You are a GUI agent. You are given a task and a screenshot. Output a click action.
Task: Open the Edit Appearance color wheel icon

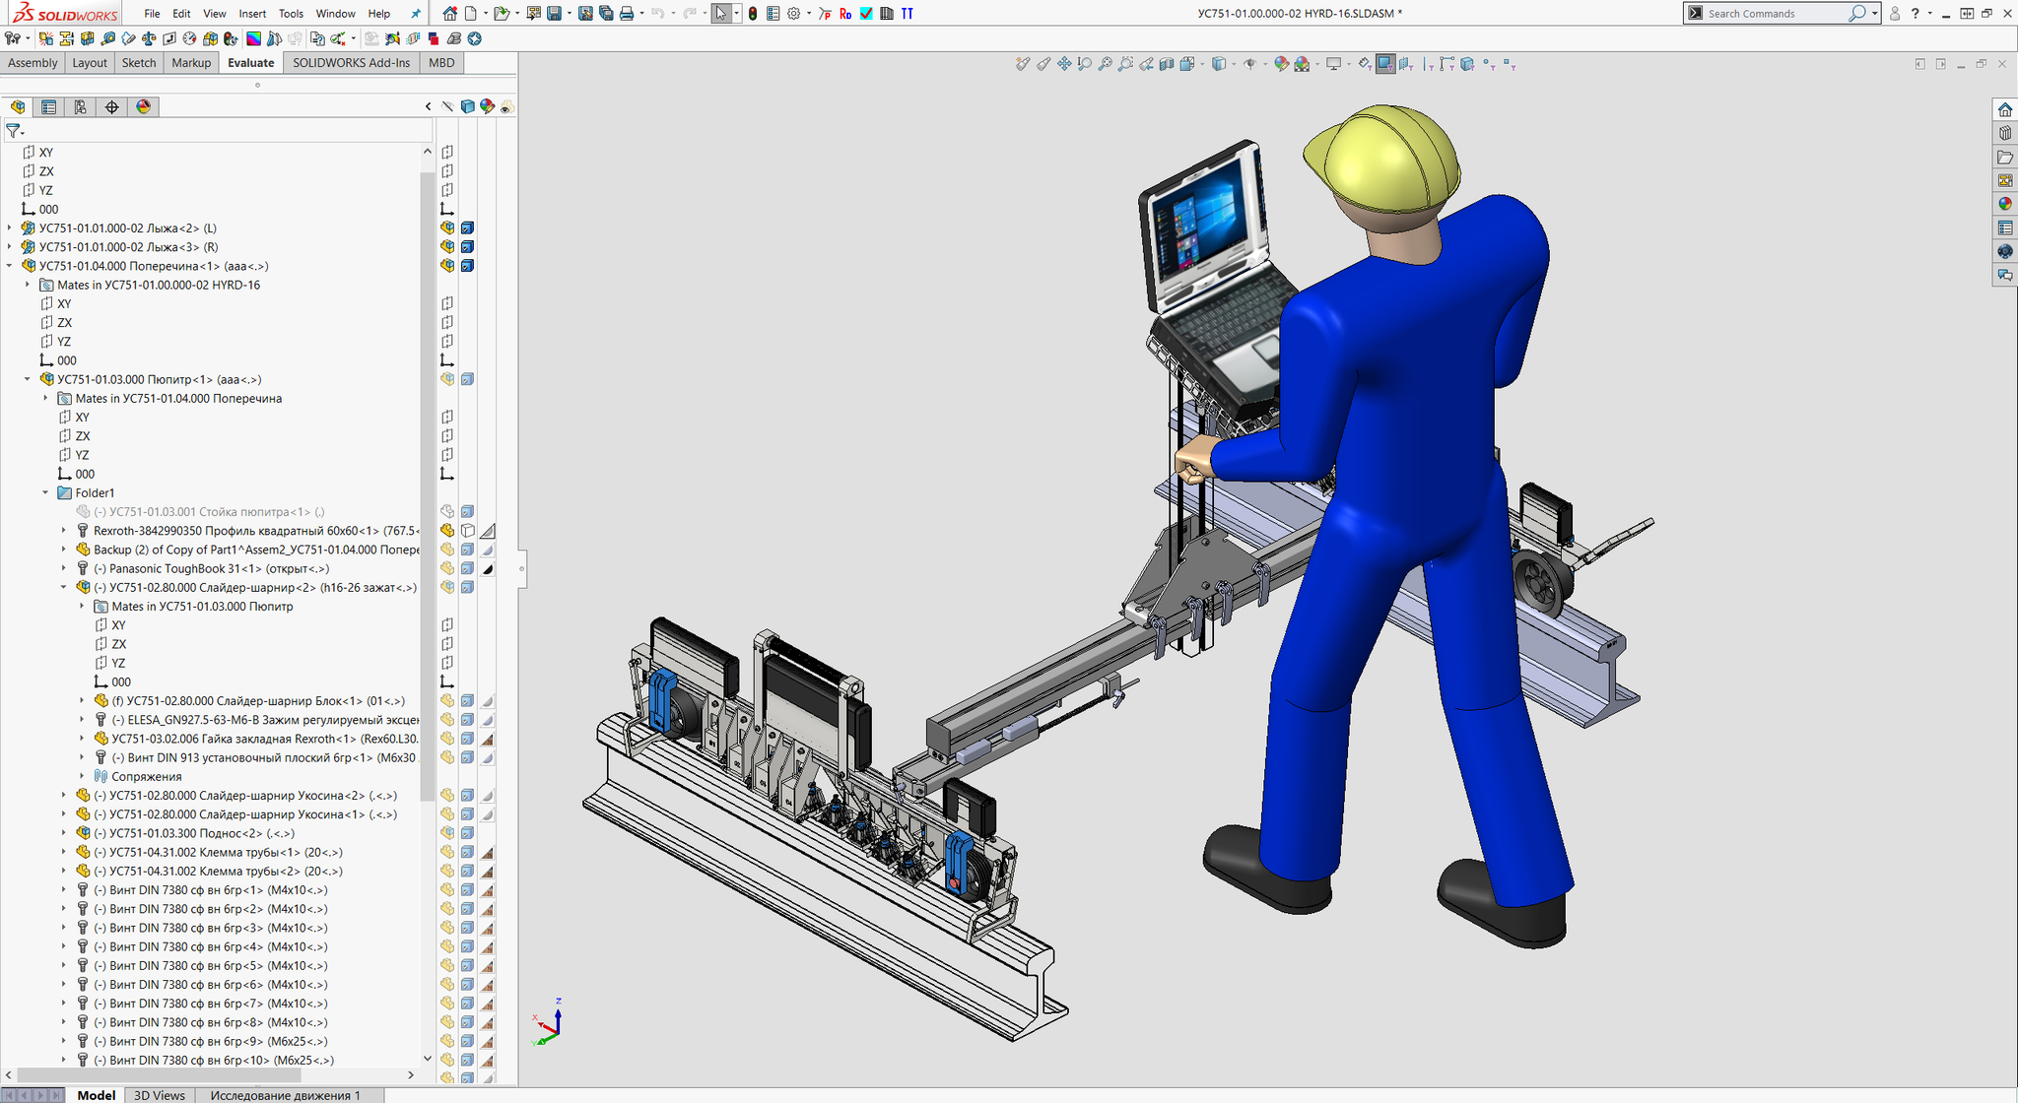1282,64
